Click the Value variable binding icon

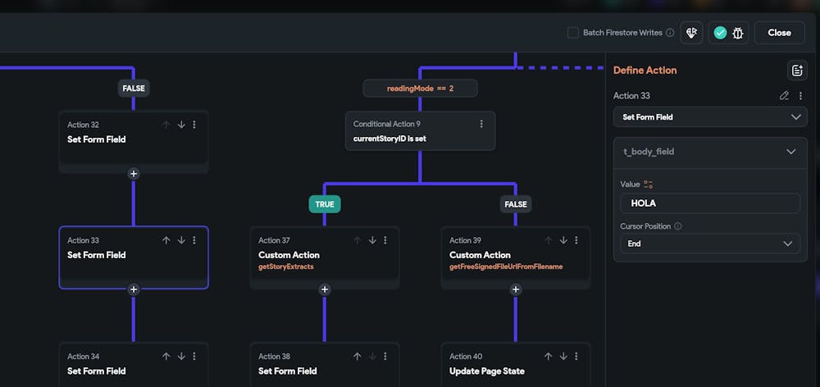pos(649,184)
